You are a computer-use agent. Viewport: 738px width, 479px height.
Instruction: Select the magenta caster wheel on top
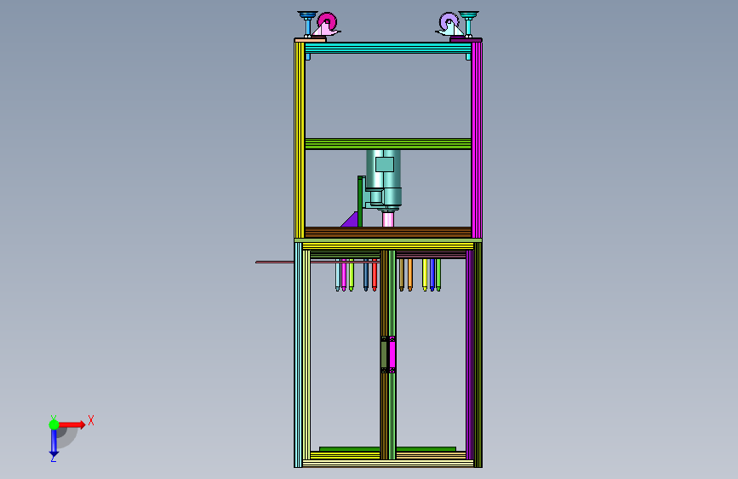327,21
